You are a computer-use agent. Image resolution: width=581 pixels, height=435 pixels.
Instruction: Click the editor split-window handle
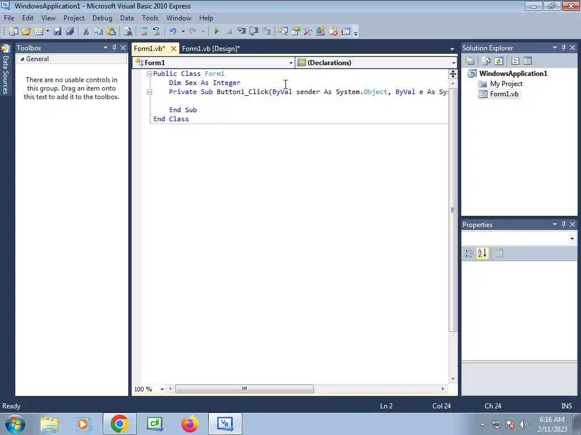tap(453, 74)
